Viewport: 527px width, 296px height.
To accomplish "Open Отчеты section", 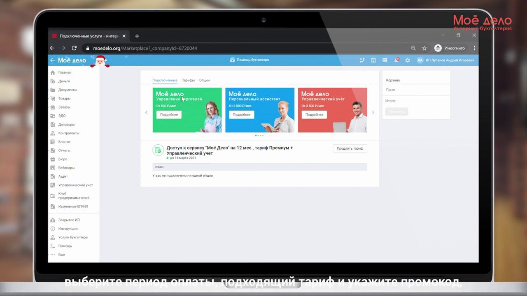I will tap(64, 150).
